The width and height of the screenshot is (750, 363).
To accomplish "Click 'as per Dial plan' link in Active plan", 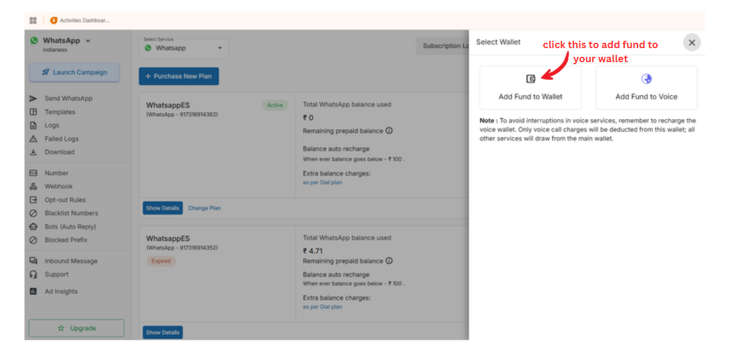I will point(322,183).
